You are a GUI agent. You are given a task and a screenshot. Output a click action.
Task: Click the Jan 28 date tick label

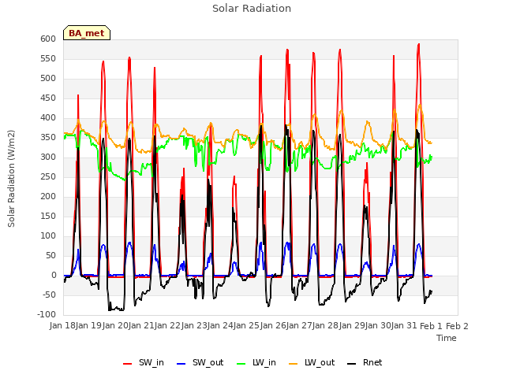coord(325,326)
